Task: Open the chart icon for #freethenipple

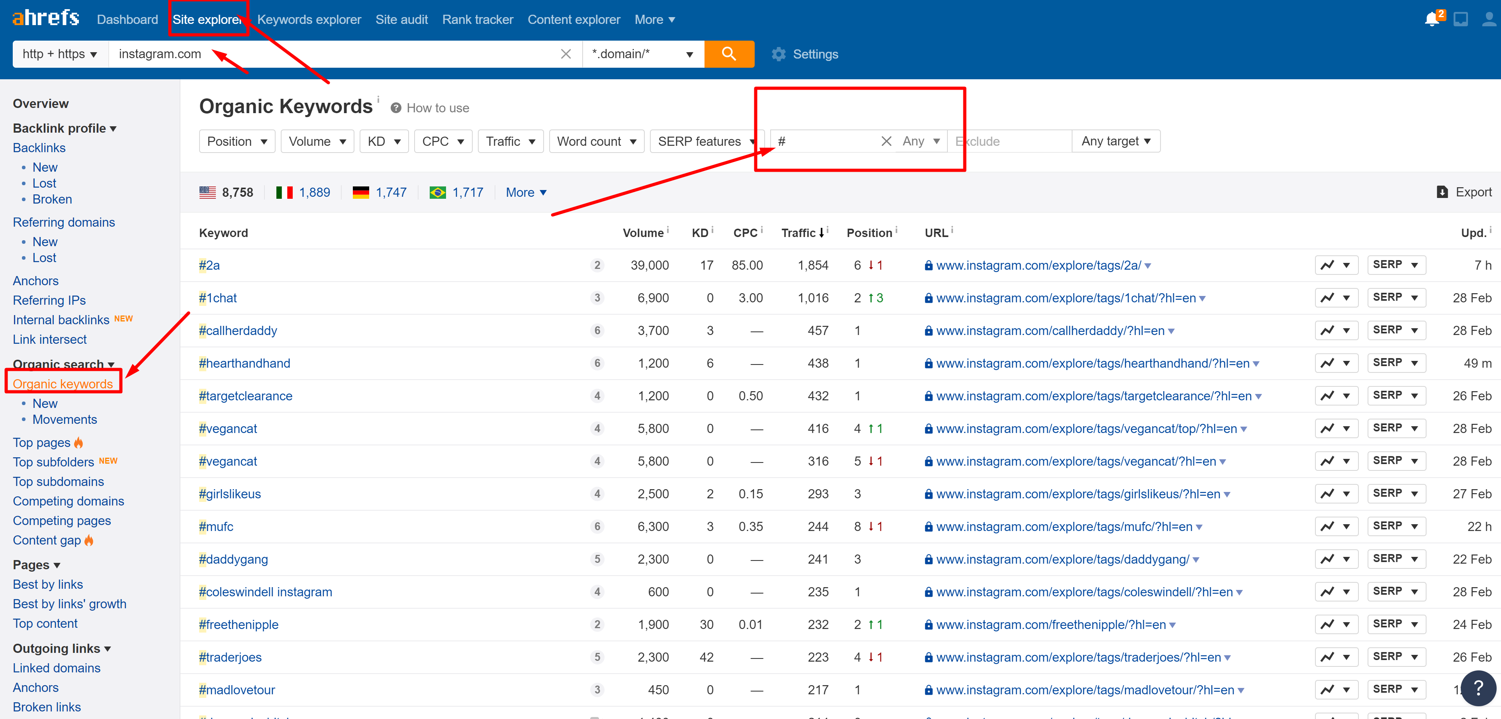Action: [1336, 624]
